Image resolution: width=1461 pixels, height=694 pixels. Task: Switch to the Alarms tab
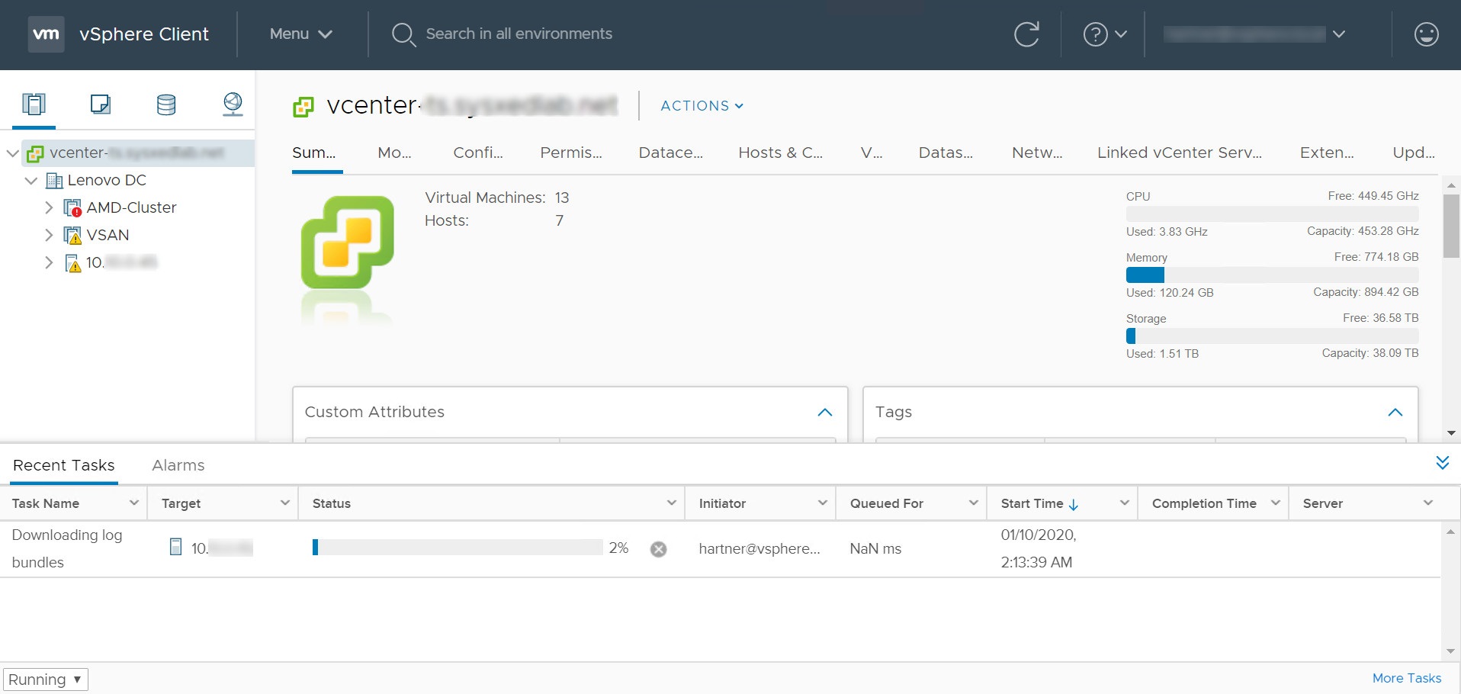point(178,465)
